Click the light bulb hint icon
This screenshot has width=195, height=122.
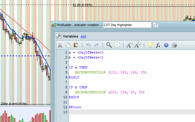(x=150, y=45)
